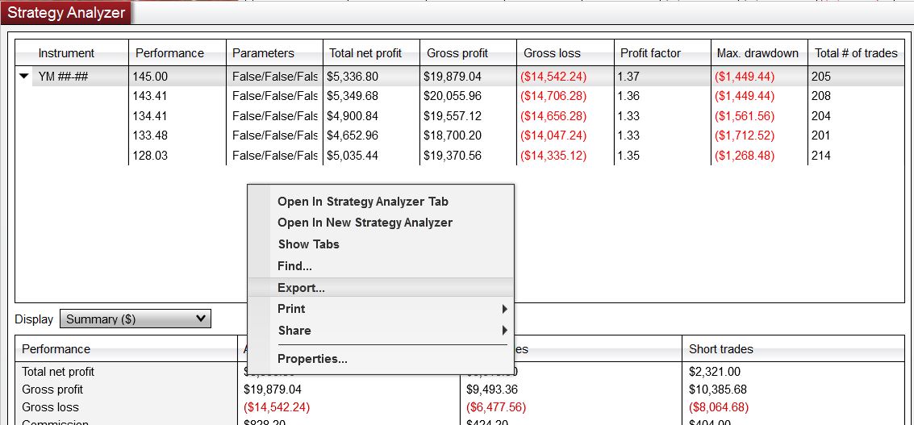Click the Profit factor column header
The width and height of the screenshot is (914, 425).
[650, 53]
